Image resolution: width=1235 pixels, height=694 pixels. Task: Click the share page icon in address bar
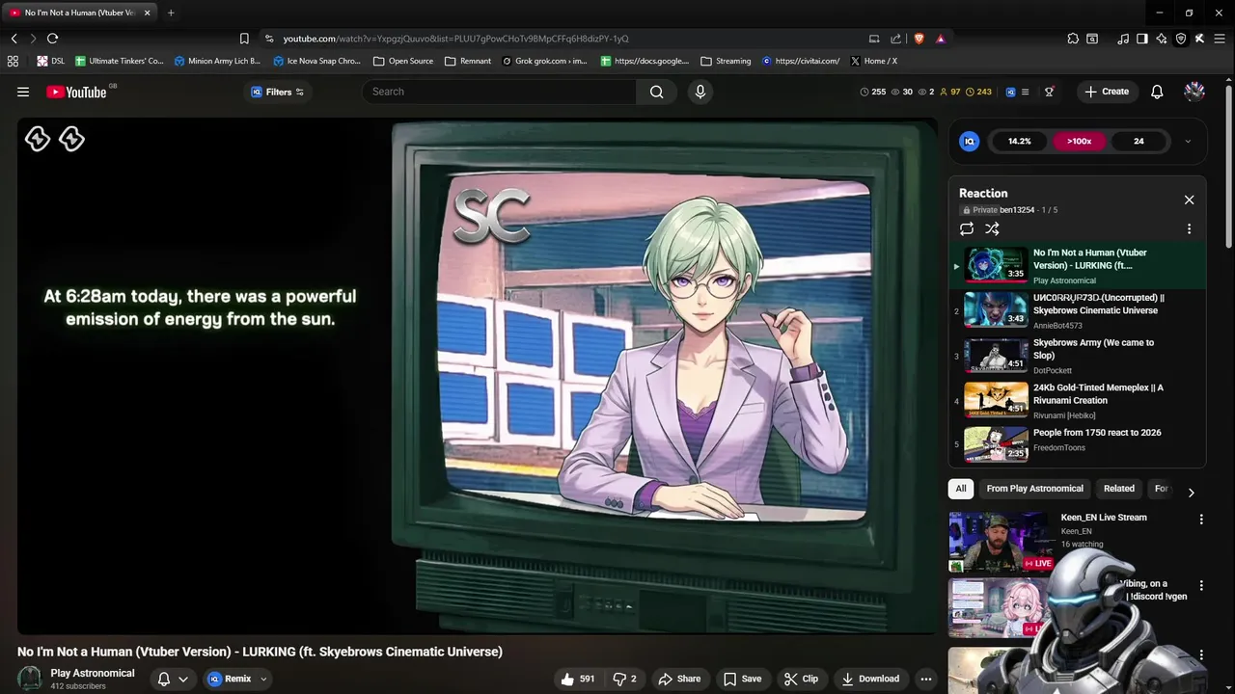click(x=895, y=39)
